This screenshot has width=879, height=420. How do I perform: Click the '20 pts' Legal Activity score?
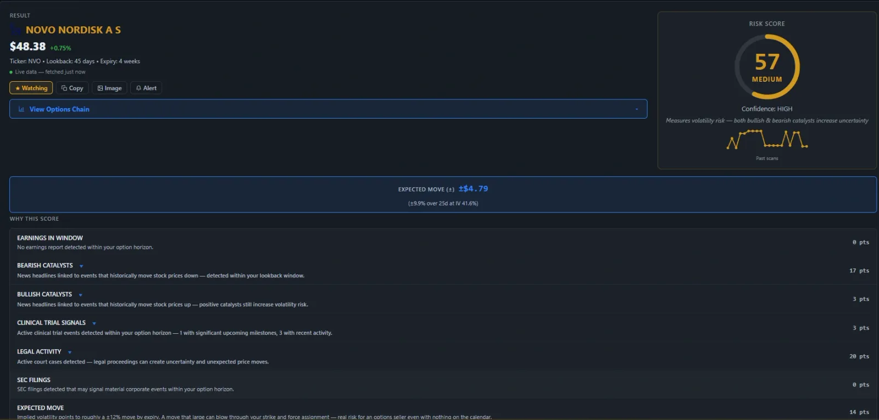(859, 356)
